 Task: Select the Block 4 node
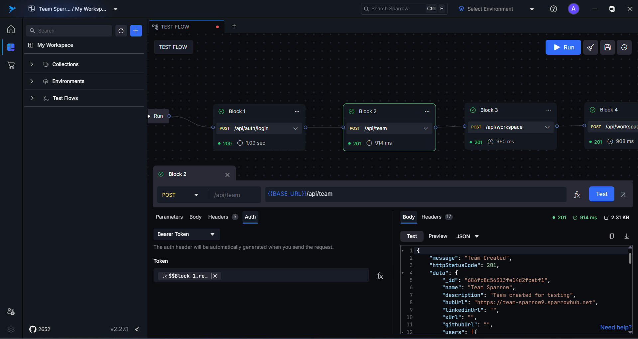pyautogui.click(x=611, y=126)
